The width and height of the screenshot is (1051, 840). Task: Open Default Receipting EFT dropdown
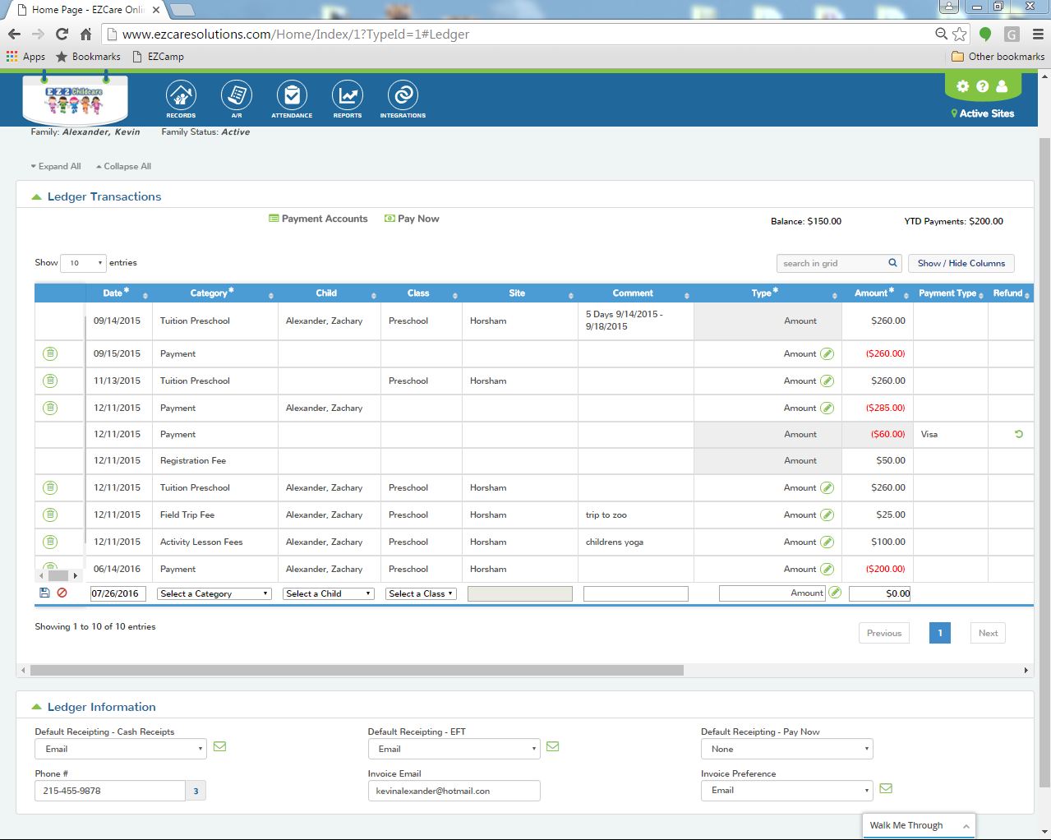pos(454,749)
